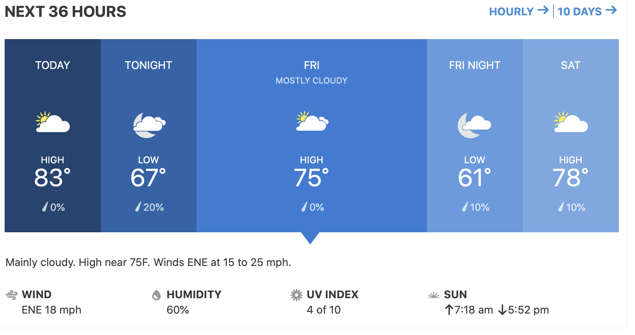
Task: Click the cloudy moon icon under Tonight
Action: tap(149, 125)
